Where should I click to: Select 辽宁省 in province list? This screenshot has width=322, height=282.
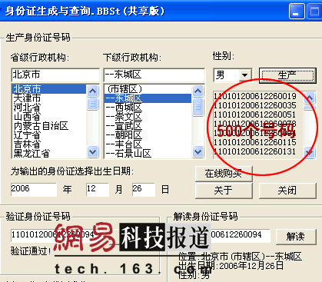pyautogui.click(x=49, y=135)
